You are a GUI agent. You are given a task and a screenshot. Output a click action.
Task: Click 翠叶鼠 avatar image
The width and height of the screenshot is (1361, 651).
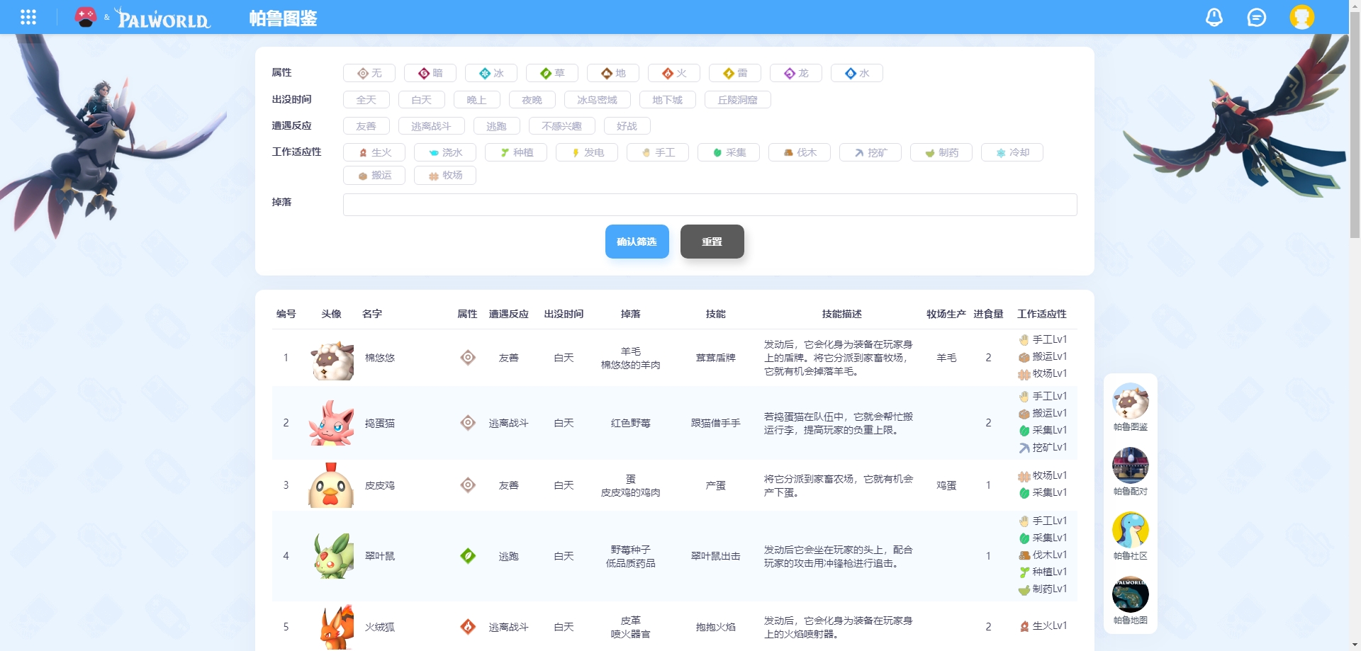[332, 556]
